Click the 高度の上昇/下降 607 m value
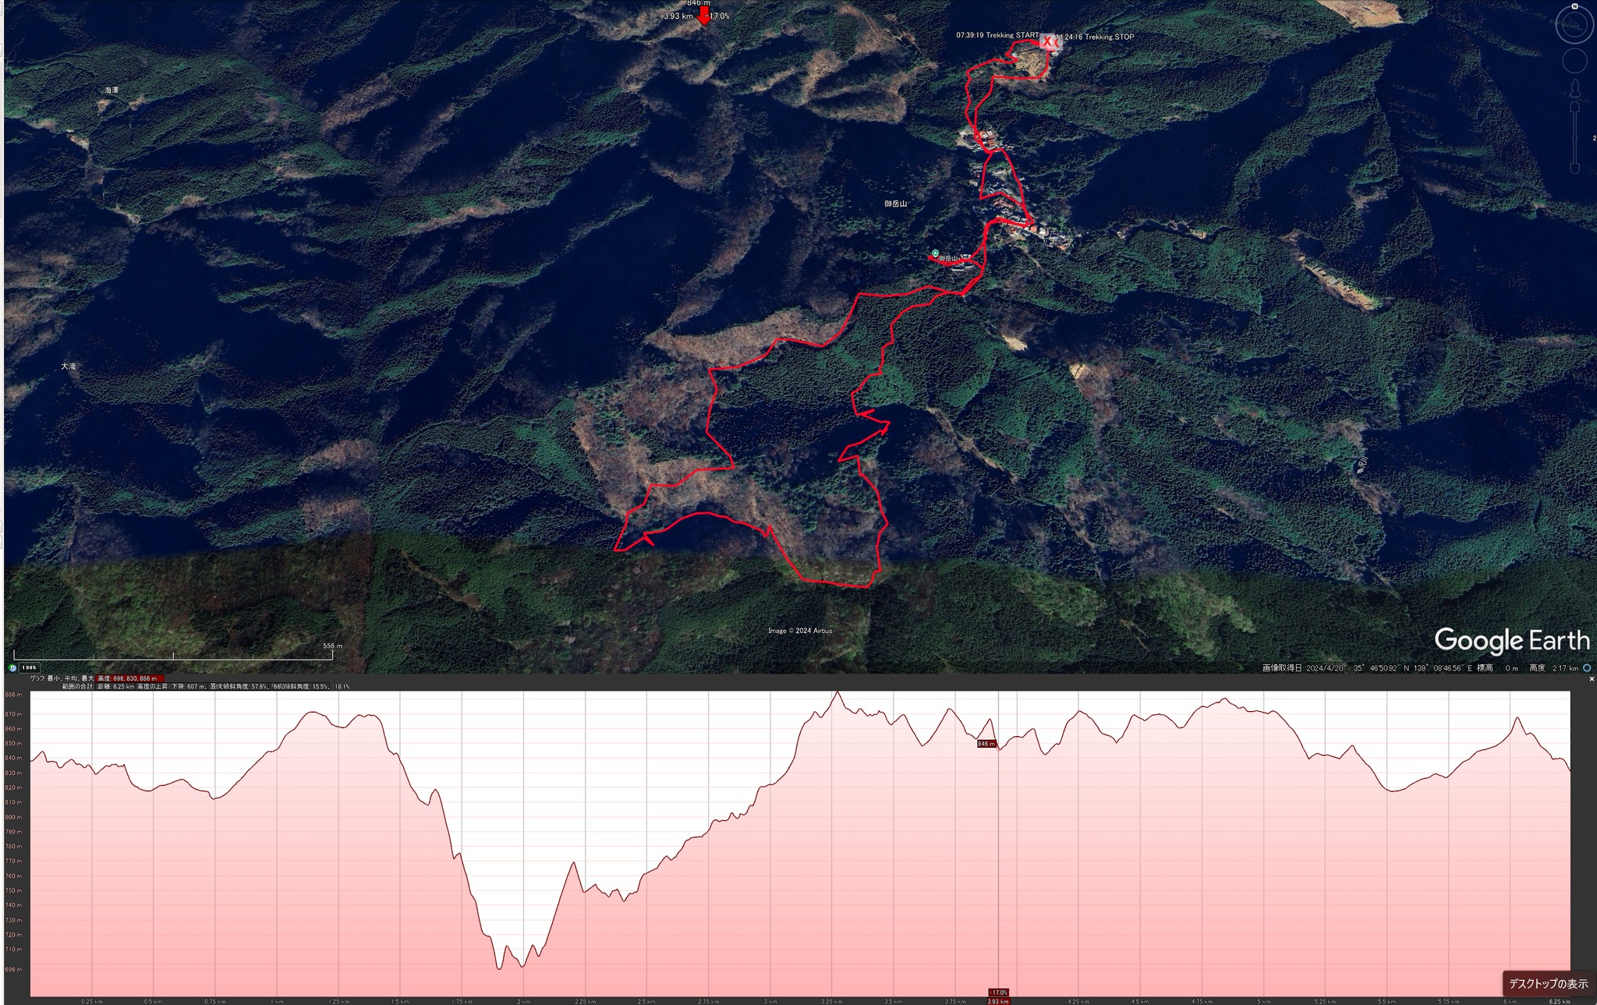 tap(172, 686)
